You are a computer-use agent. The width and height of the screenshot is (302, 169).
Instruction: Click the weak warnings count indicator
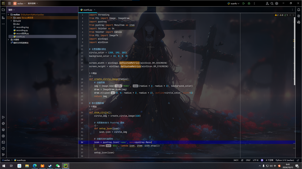click(281, 15)
